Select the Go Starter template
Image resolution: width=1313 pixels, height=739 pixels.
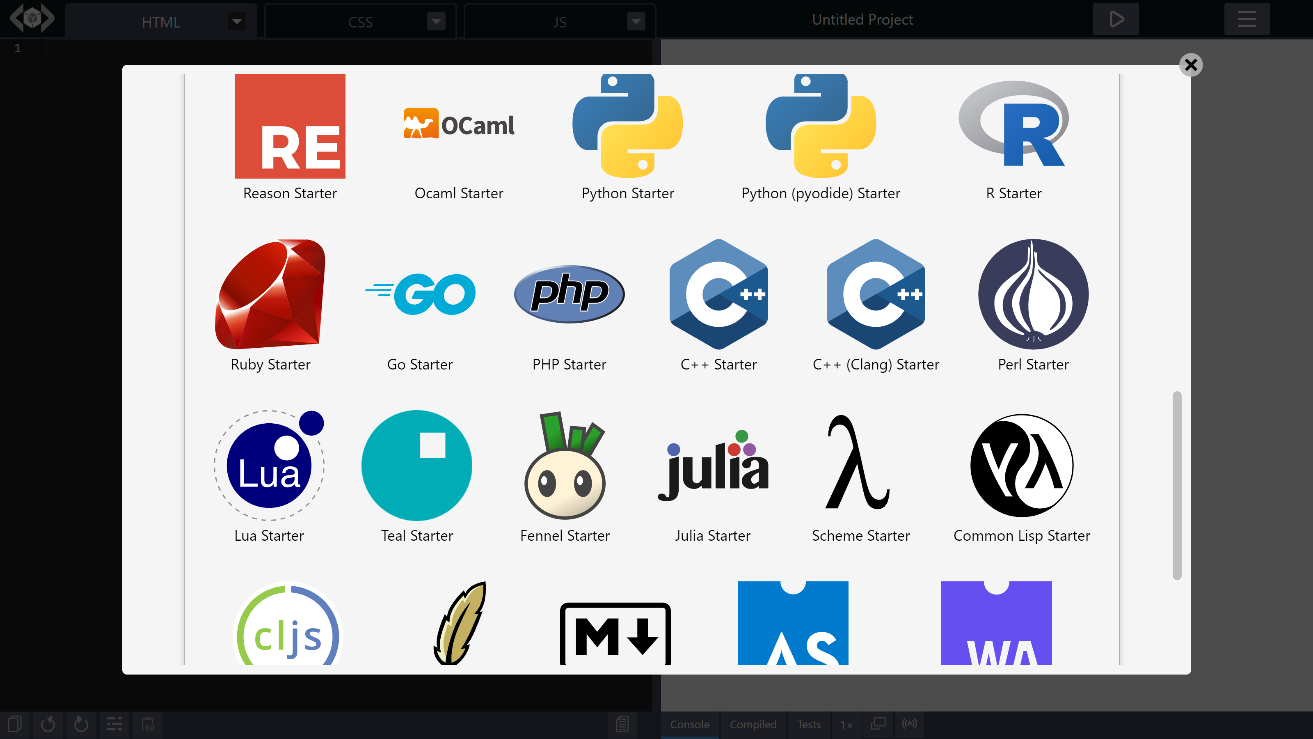419,294
